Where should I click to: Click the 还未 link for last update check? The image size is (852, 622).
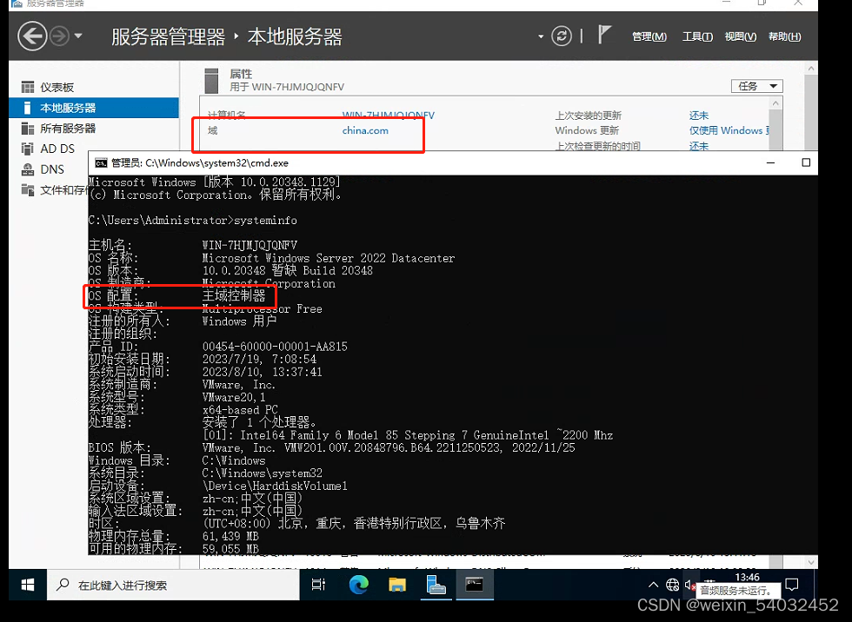coord(699,146)
